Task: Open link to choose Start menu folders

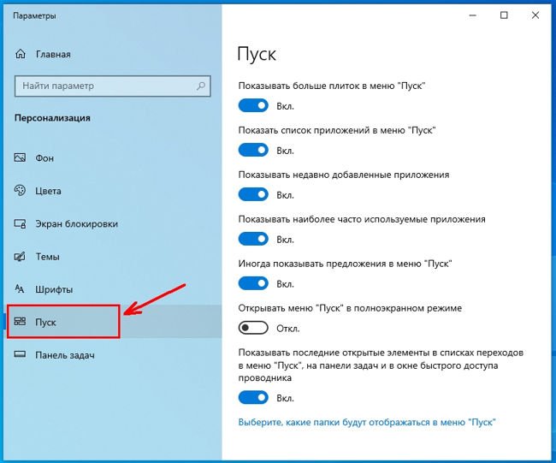Action: tap(367, 422)
